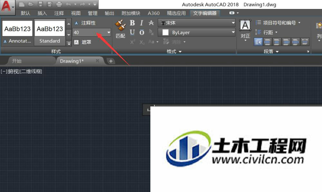Click the superscript X icon
Image resolution: width=322 pixels, height=192 pixels.
click(x=132, y=42)
